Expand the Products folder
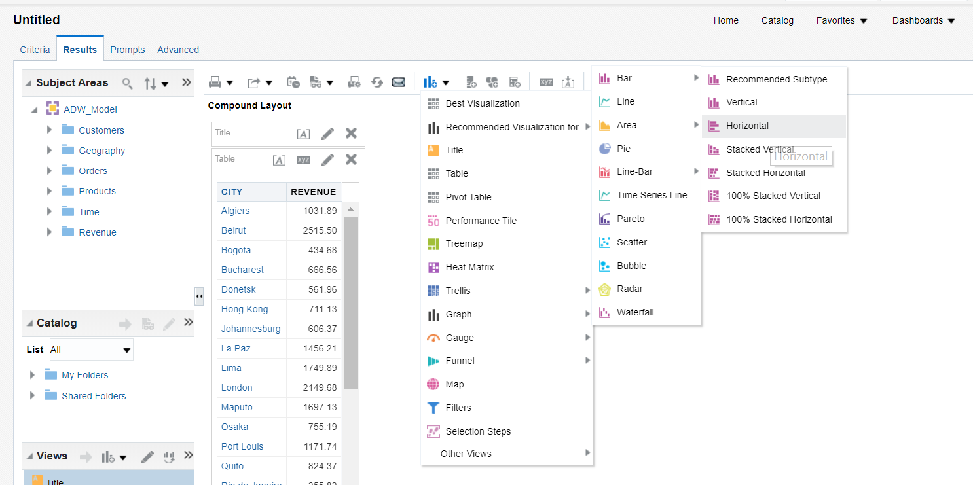 49,191
